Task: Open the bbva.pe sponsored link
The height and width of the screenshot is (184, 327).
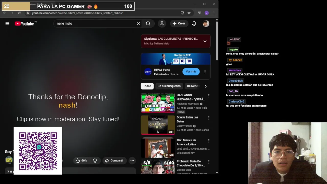Action: point(174,74)
